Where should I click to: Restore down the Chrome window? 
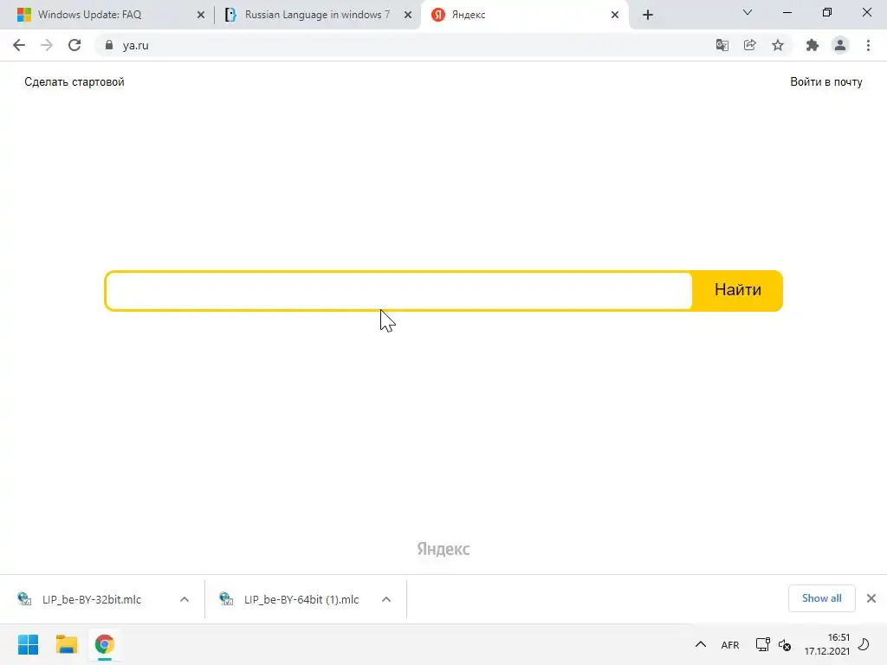[x=827, y=12]
